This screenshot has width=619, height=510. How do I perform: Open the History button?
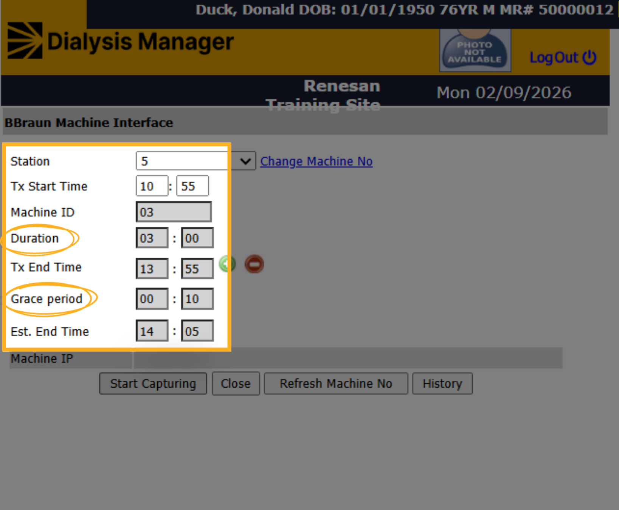(442, 383)
